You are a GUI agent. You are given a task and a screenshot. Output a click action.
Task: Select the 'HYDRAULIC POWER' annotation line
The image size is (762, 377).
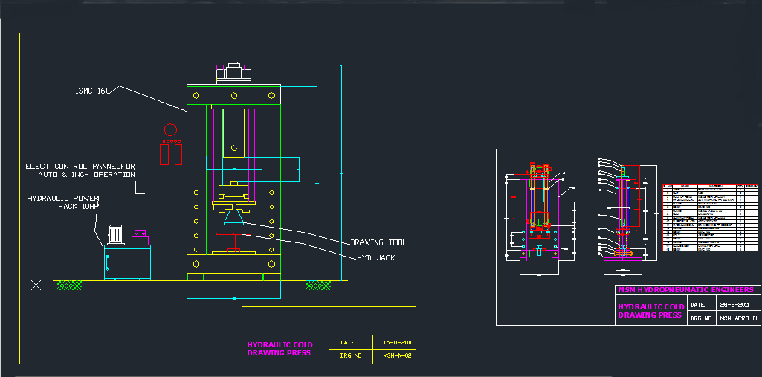pyautogui.click(x=62, y=199)
